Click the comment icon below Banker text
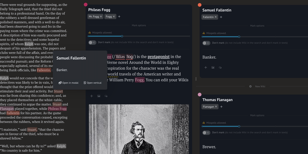Image resolution: width=308 pixels, height=154 pixels. pyautogui.click(x=220, y=68)
